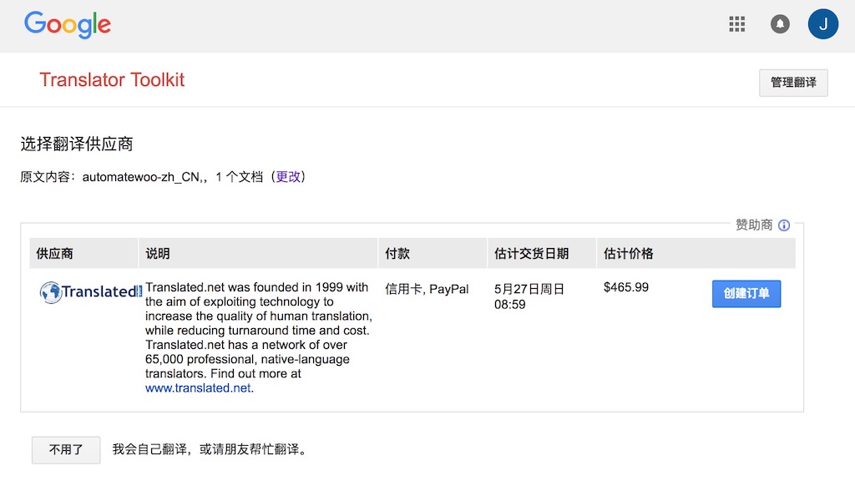Click the 选择翻译供应商 page heading
This screenshot has height=491, width=855.
(77, 144)
